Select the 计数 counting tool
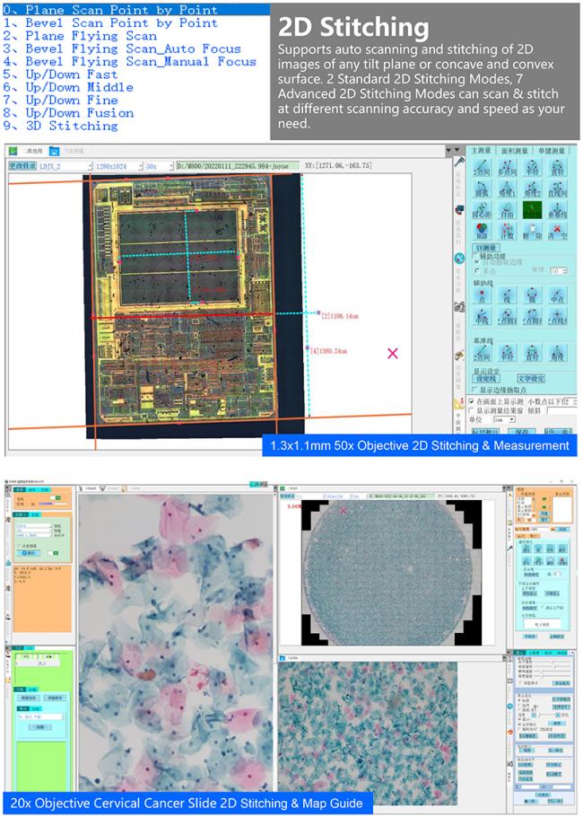This screenshot has width=583, height=817. (x=508, y=233)
